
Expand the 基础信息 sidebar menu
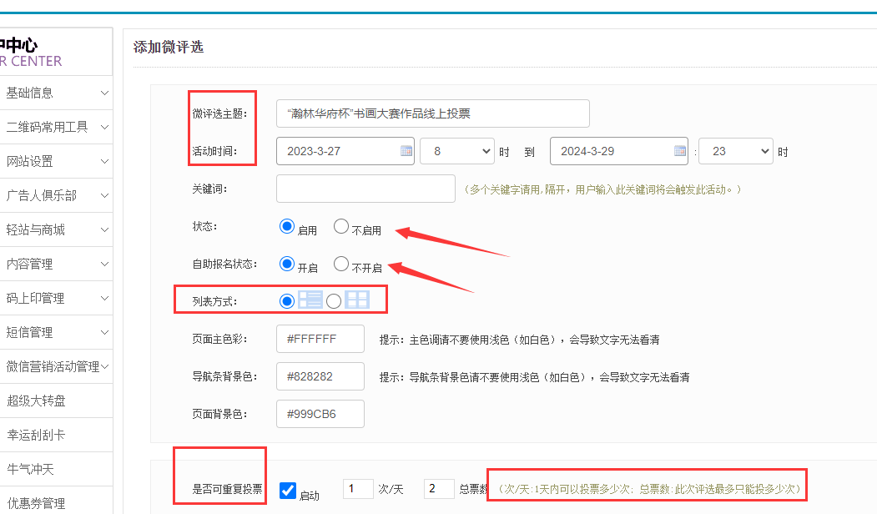[56, 93]
